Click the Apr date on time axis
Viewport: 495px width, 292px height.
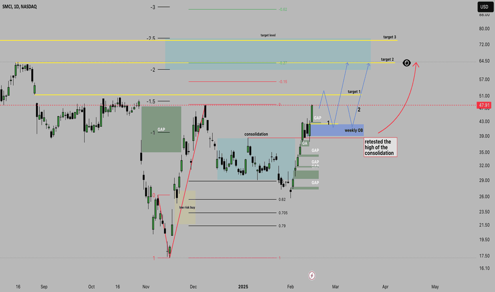tap(385, 287)
